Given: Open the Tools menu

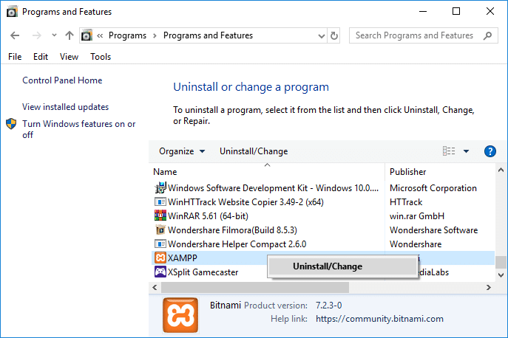Looking at the screenshot, I should coord(101,57).
